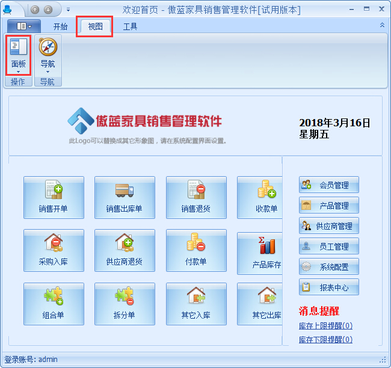Maximize the application window

click(366, 9)
